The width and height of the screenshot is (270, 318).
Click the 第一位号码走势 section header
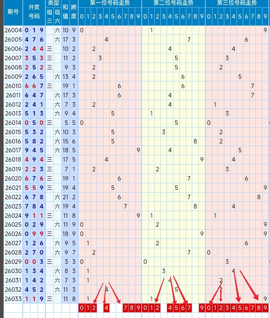pos(110,3)
